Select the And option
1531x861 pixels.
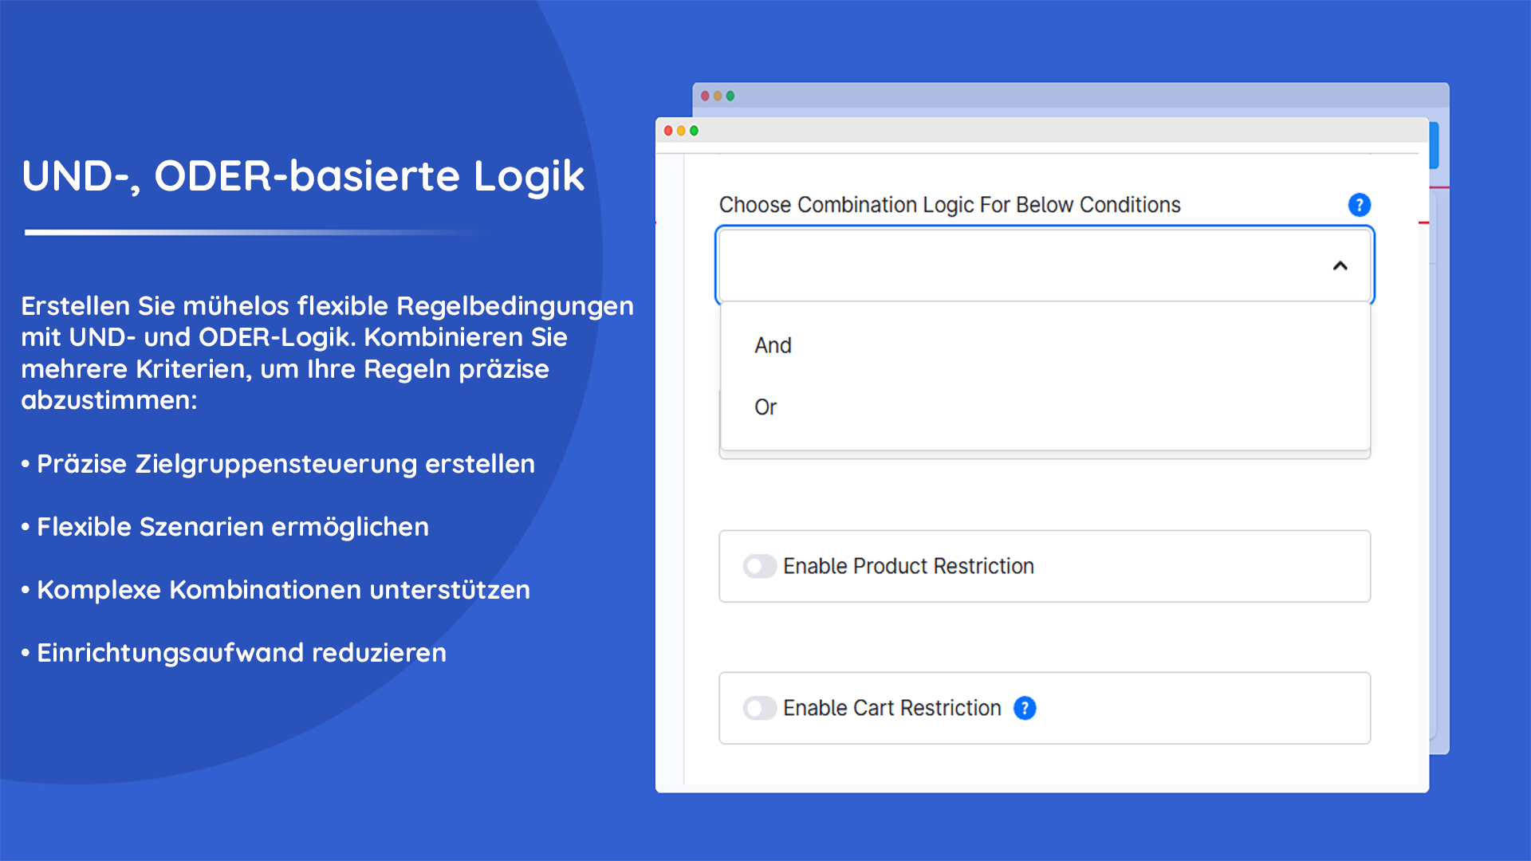point(773,345)
